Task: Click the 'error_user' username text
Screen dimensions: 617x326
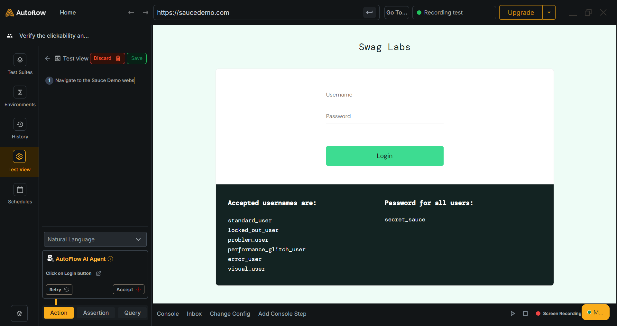Action: tap(245, 259)
